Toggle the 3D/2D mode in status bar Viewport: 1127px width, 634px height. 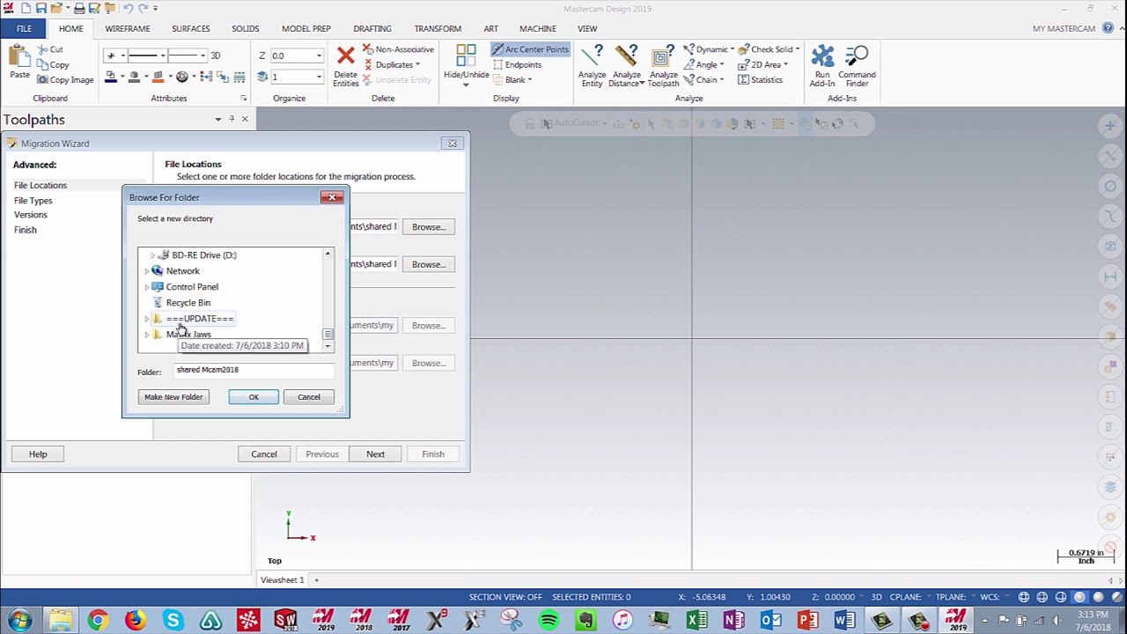(876, 597)
